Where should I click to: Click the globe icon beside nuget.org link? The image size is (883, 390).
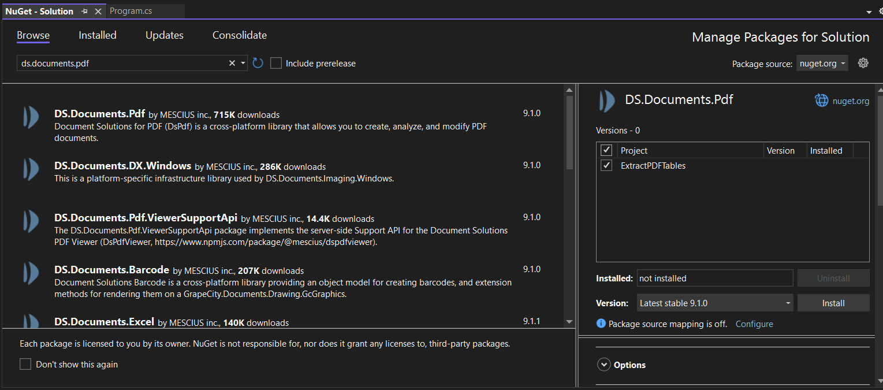pos(821,101)
